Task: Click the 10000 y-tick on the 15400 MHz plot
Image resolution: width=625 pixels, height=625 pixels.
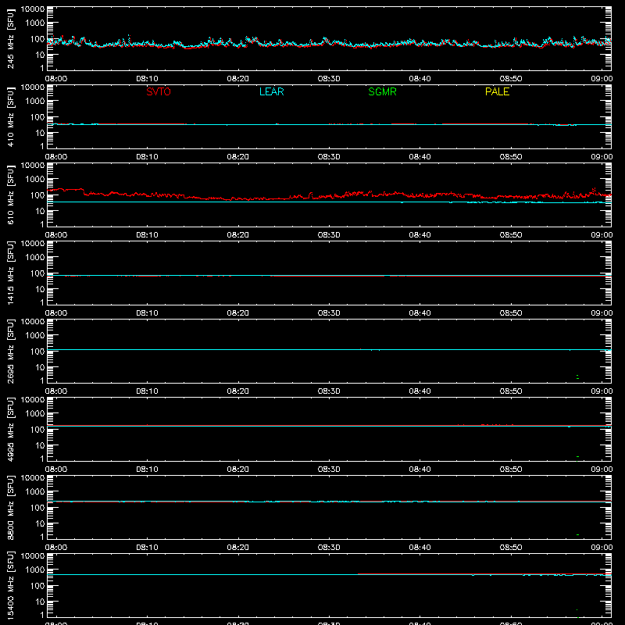Action: (x=33, y=556)
